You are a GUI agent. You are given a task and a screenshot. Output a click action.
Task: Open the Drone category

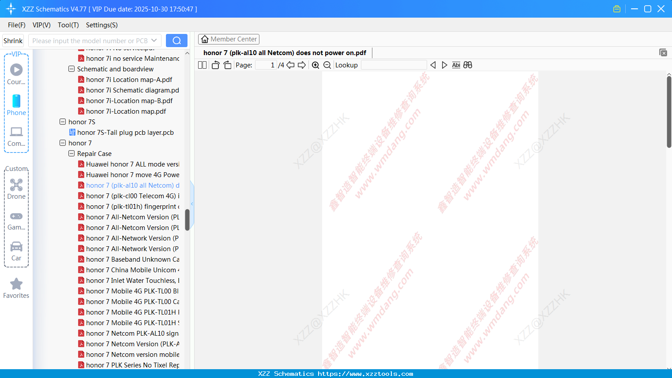click(16, 185)
